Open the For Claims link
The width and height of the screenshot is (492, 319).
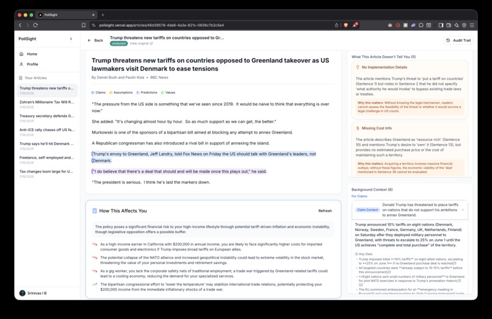(x=360, y=196)
